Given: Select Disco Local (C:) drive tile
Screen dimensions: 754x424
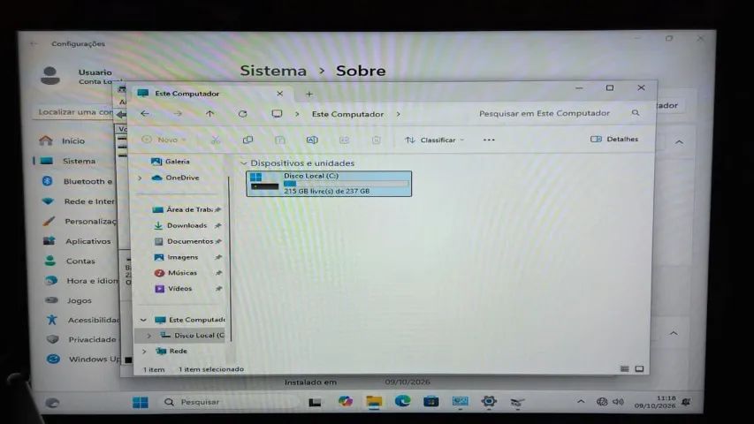Looking at the screenshot, I should click(329, 184).
